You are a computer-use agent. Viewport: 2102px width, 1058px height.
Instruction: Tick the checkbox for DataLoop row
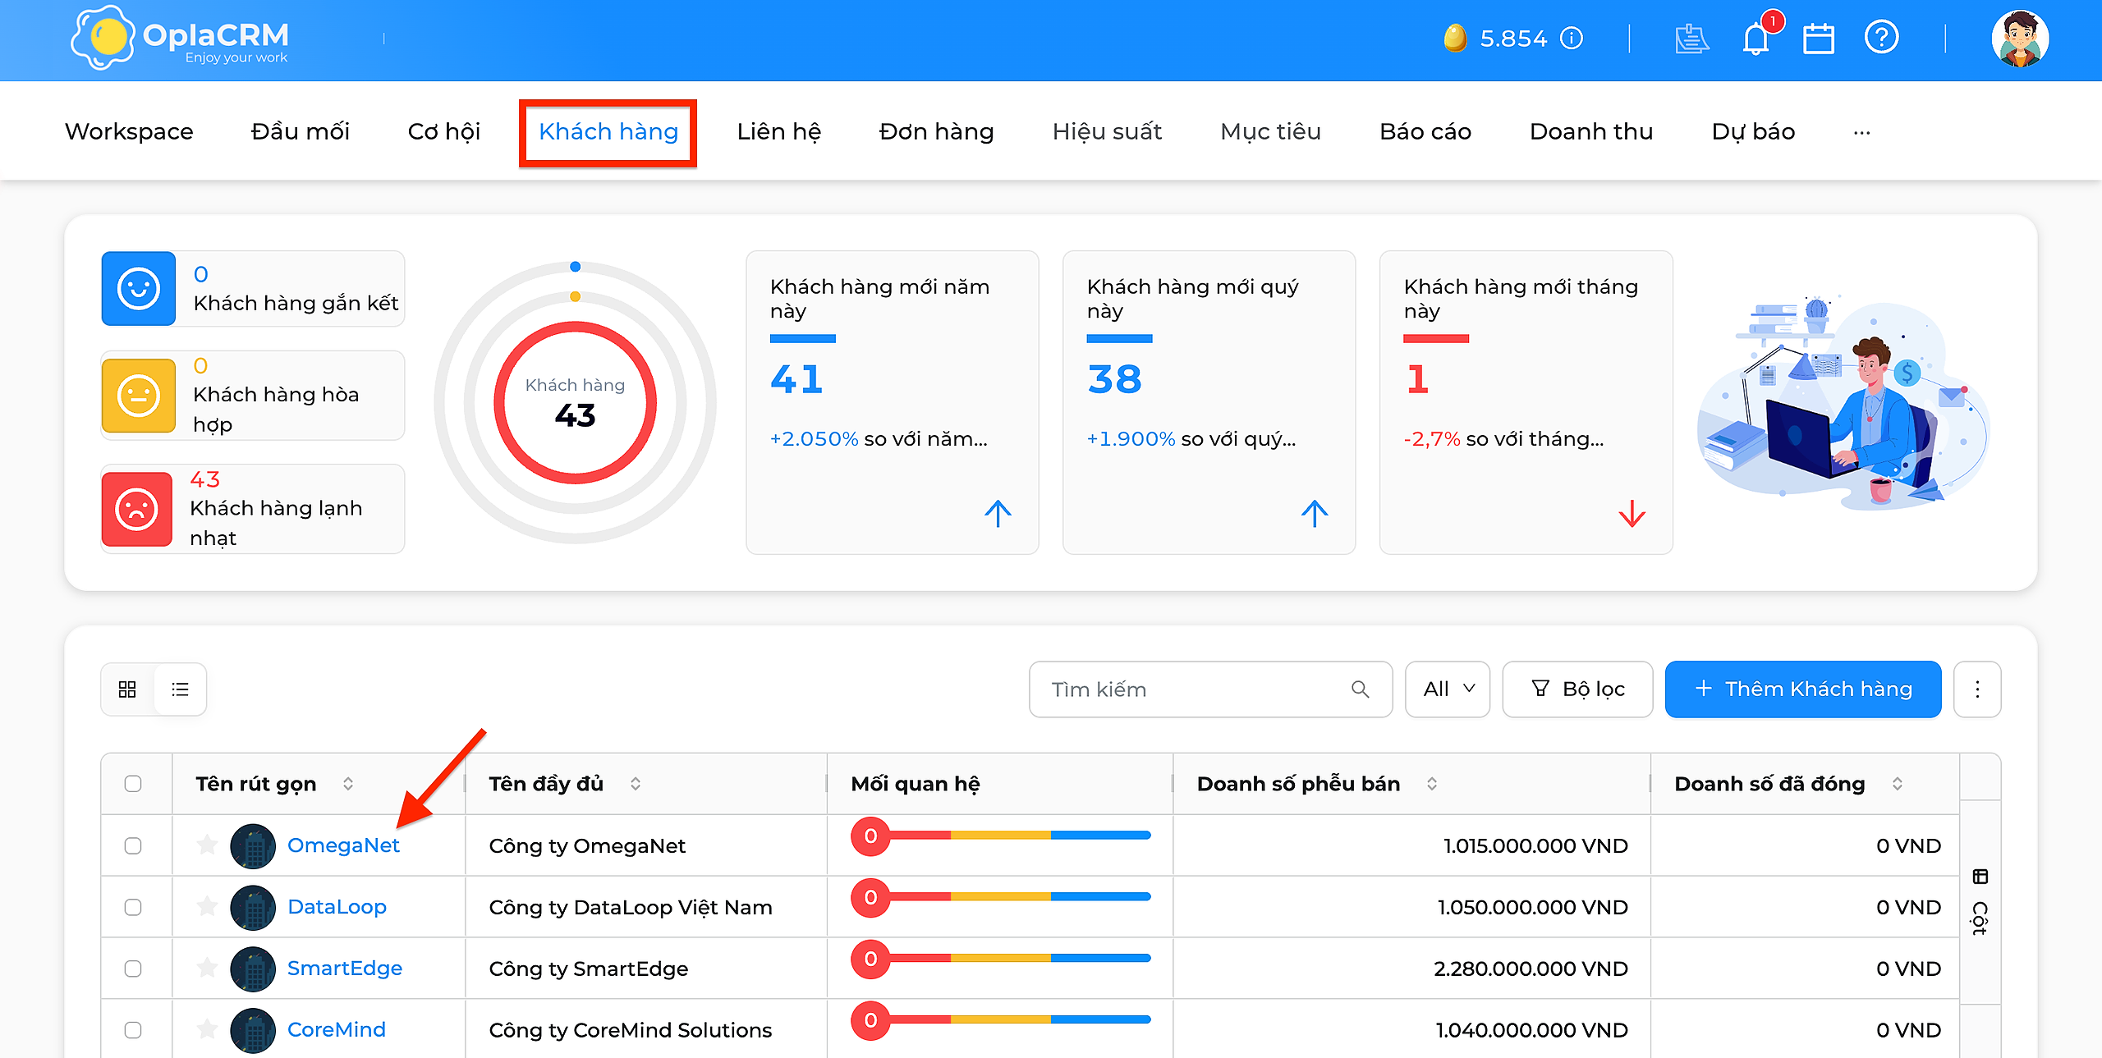tap(133, 907)
